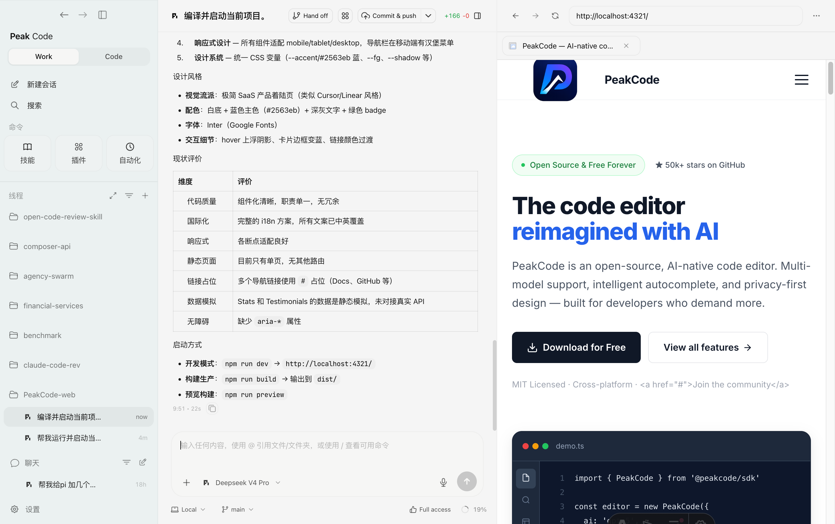835x524 pixels.
Task: Reload the preview browser page
Action: pyautogui.click(x=555, y=16)
